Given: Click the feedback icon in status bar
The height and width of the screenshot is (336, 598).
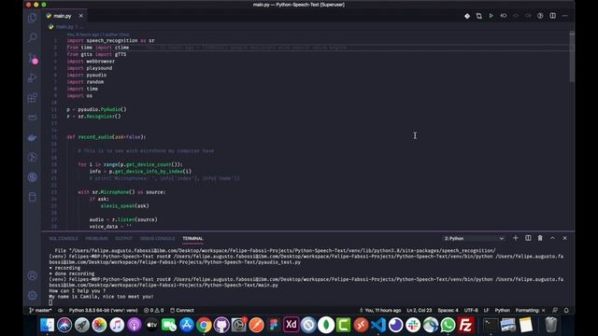Looking at the screenshot, I should (555, 311).
